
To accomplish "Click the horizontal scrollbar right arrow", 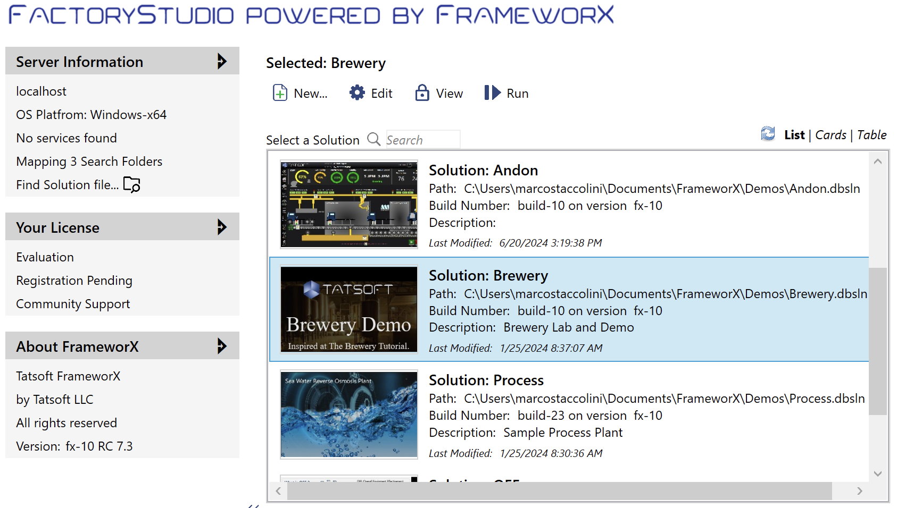I will [860, 491].
